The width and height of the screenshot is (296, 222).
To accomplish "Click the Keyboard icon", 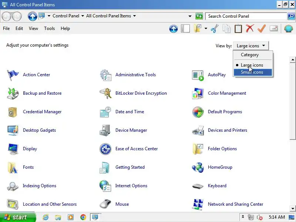I will click(x=198, y=186).
